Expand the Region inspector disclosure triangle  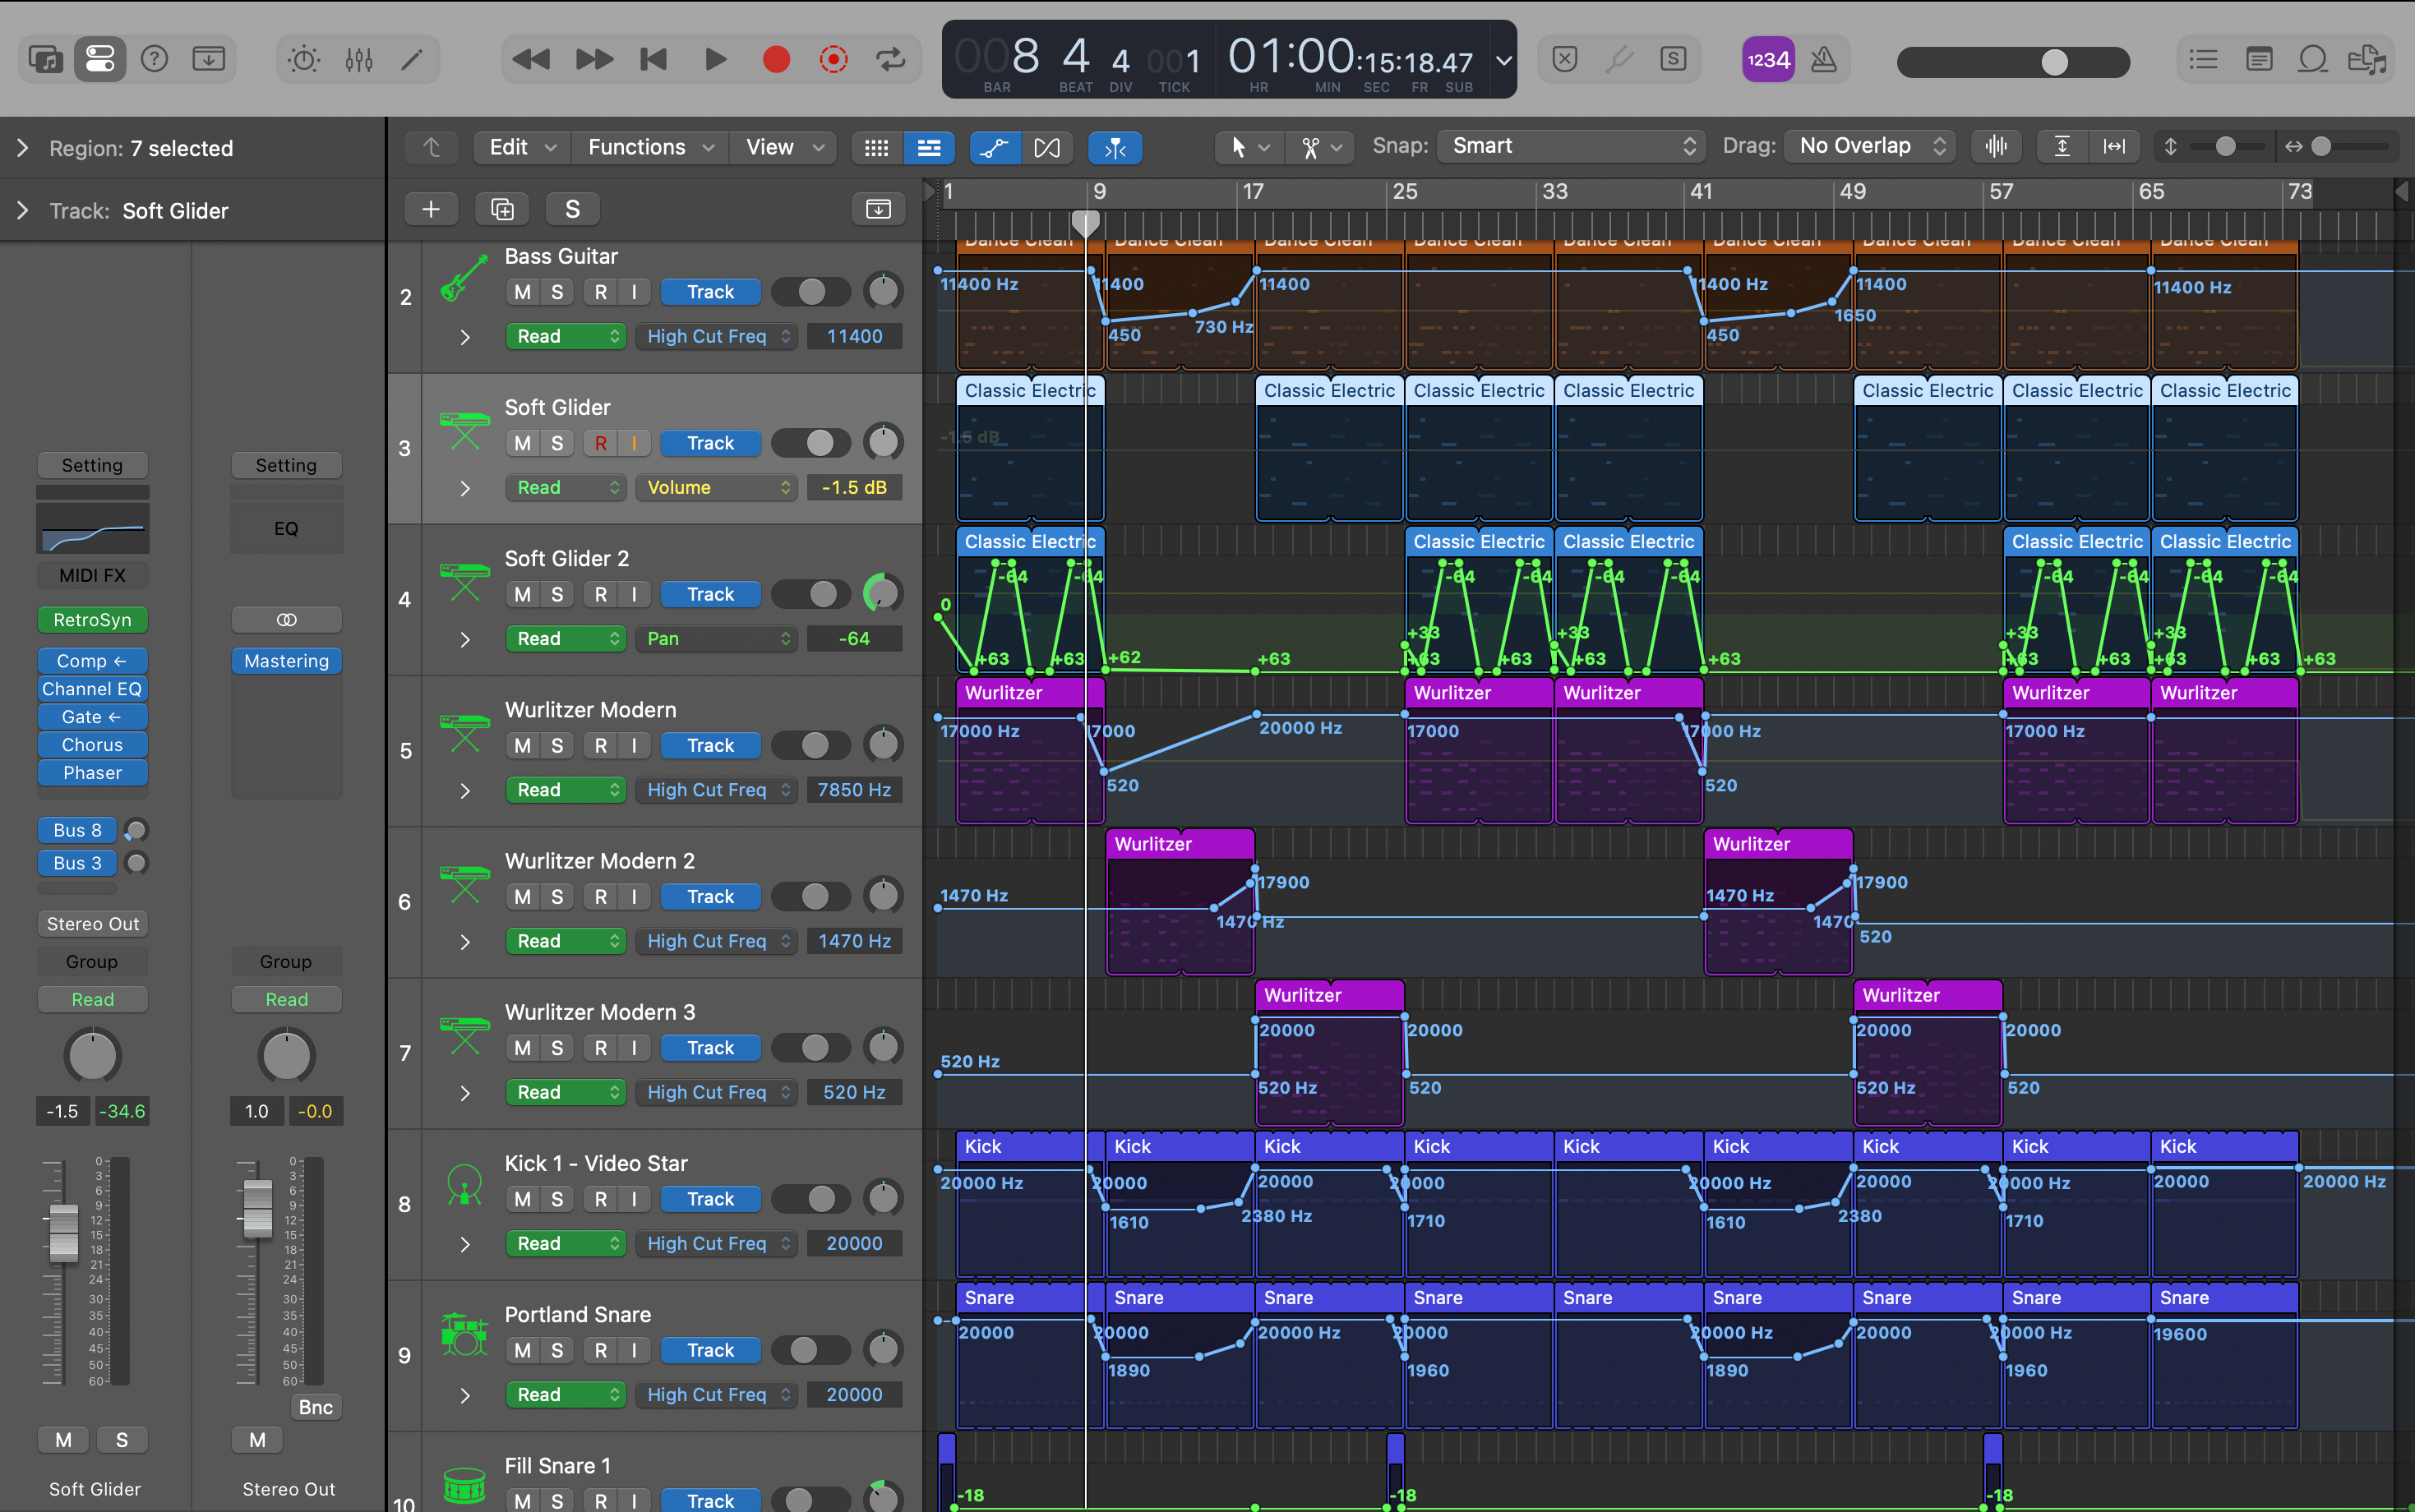(x=22, y=148)
